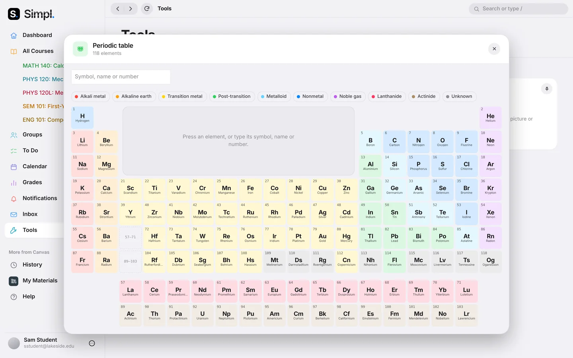This screenshot has width=573, height=358.
Task: Select the Helium element tile
Action: pyautogui.click(x=490, y=118)
